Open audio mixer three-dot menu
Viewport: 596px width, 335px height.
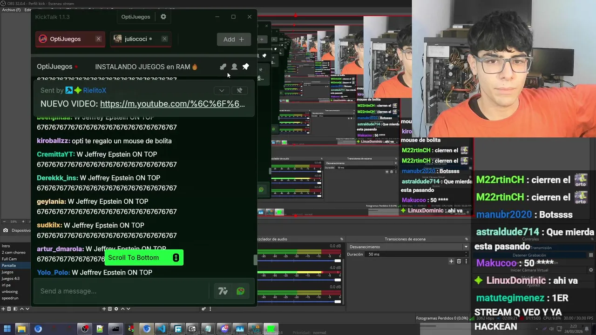tap(210, 309)
